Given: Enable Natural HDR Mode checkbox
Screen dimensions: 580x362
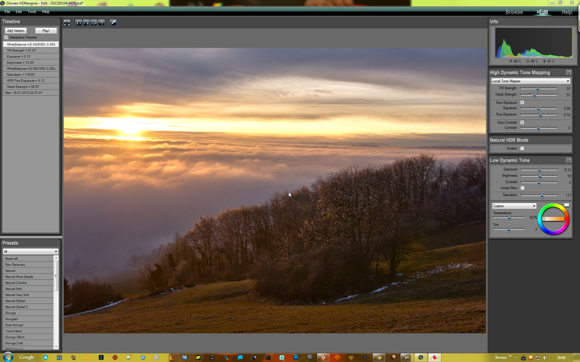Looking at the screenshot, I should tap(522, 149).
